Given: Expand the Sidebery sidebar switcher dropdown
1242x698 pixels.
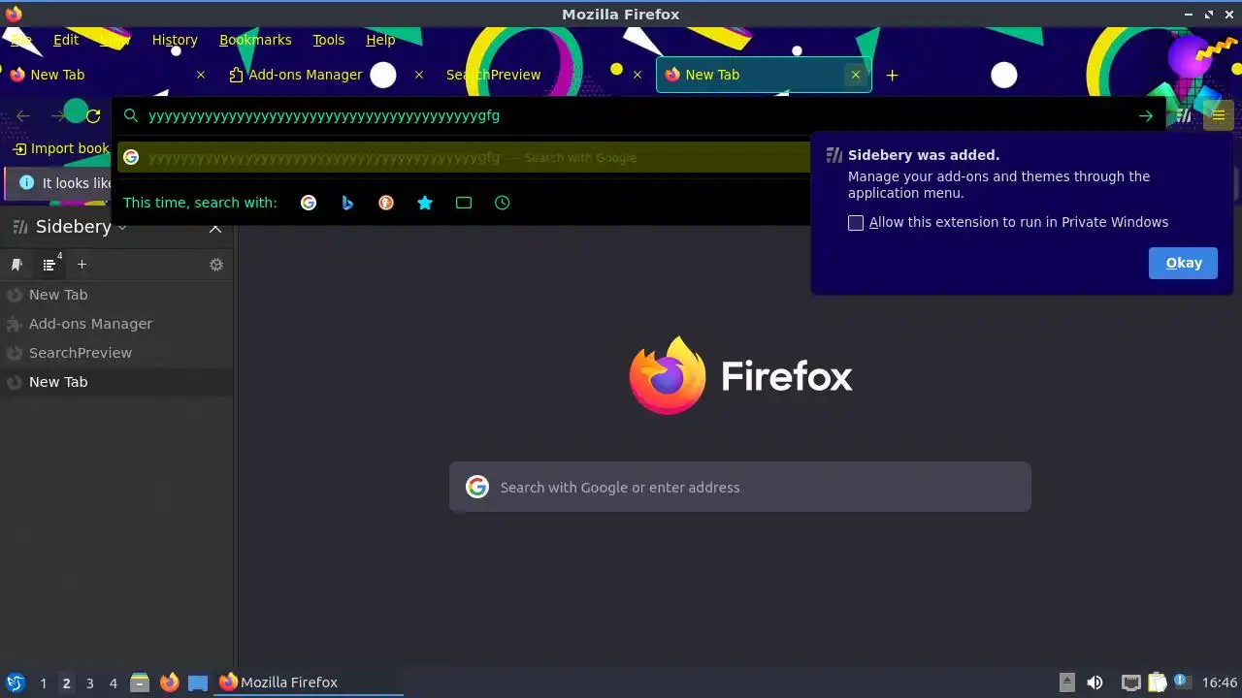Looking at the screenshot, I should [122, 228].
